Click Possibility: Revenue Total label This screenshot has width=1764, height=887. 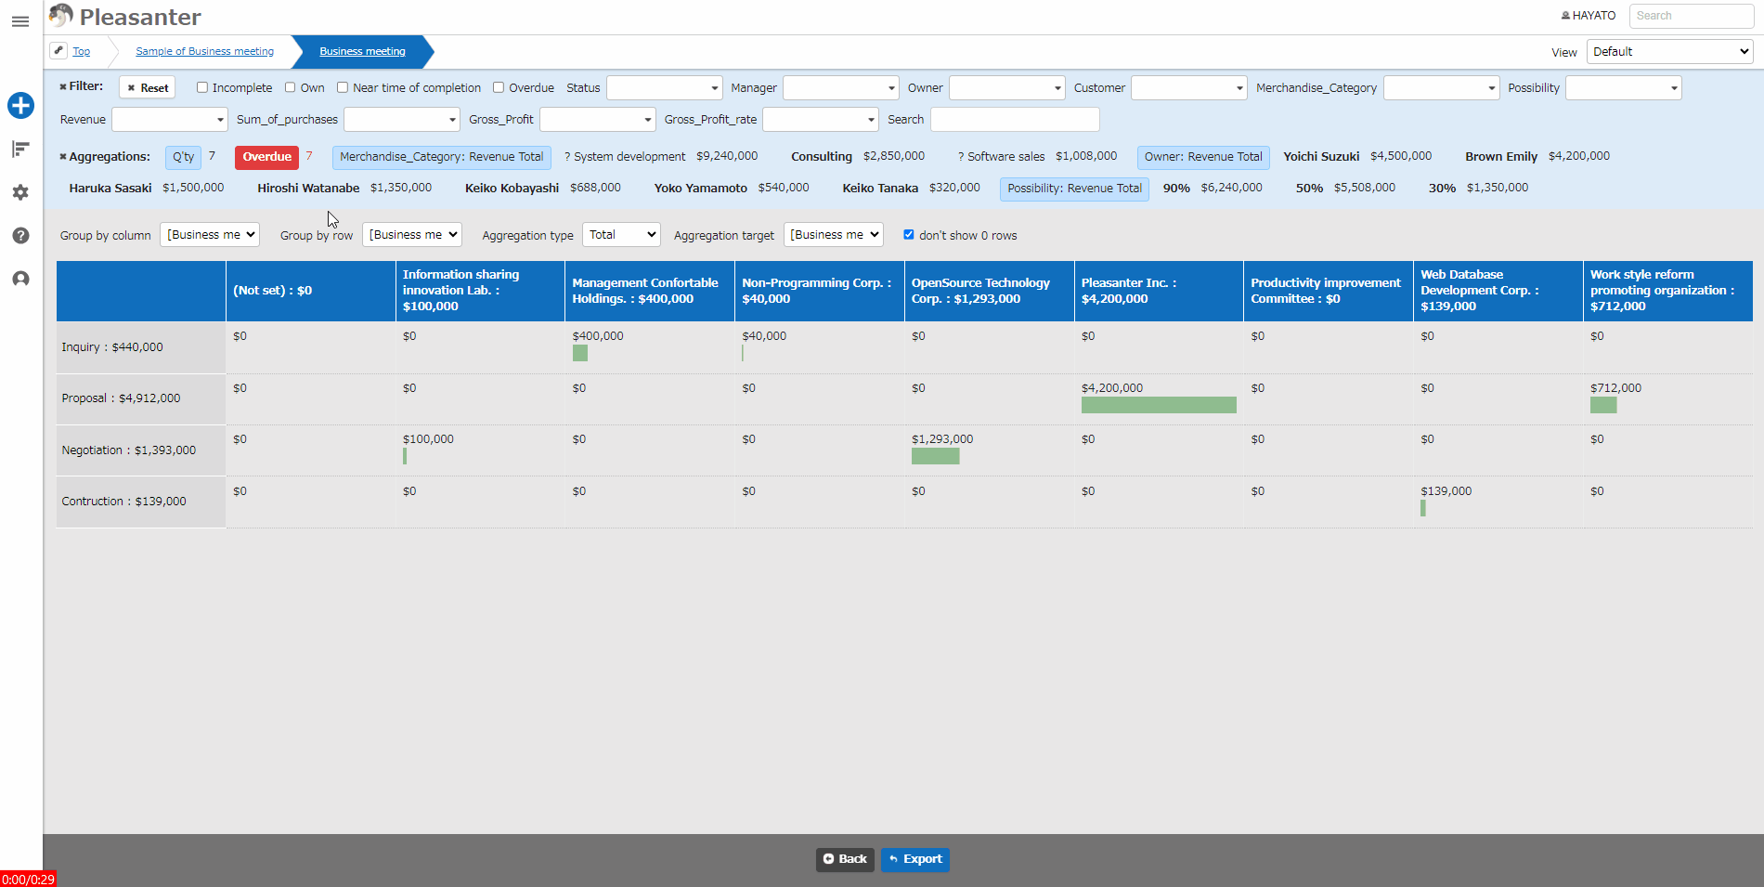1075,189
